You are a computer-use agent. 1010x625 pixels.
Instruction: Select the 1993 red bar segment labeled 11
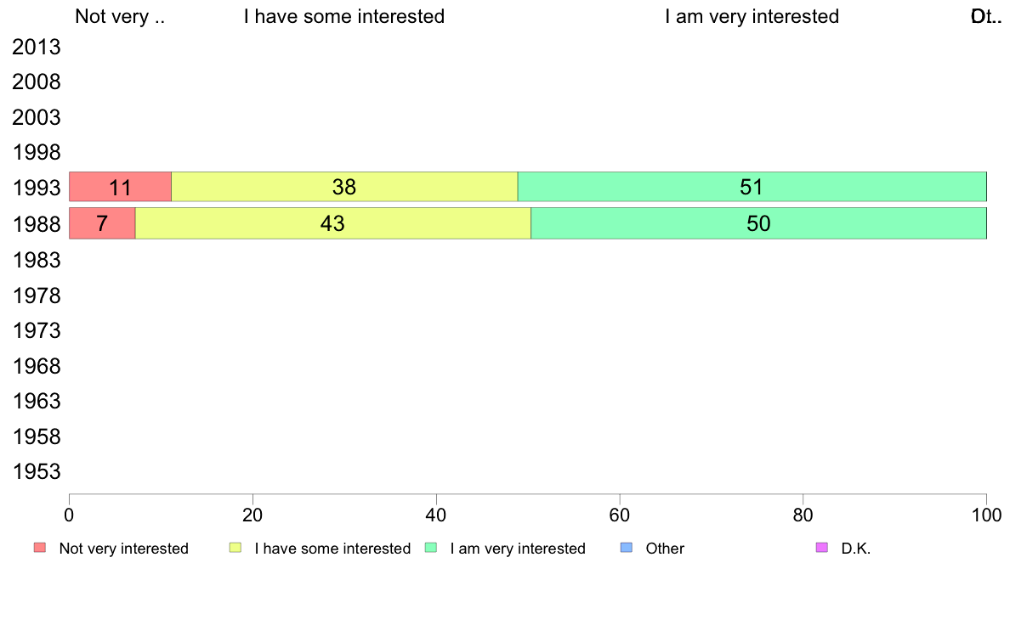pos(121,187)
